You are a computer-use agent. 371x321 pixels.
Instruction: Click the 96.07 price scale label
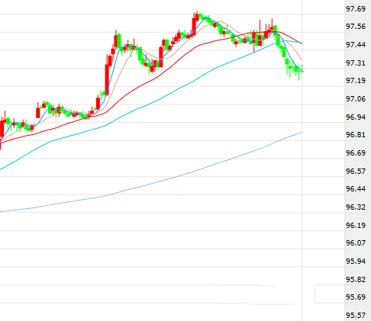coord(356,243)
